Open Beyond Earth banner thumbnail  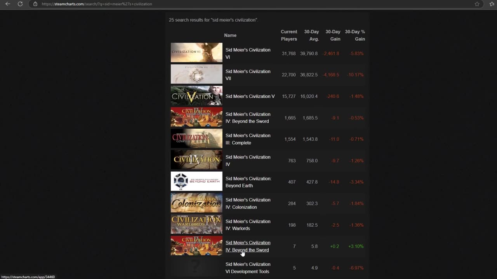[x=196, y=181]
